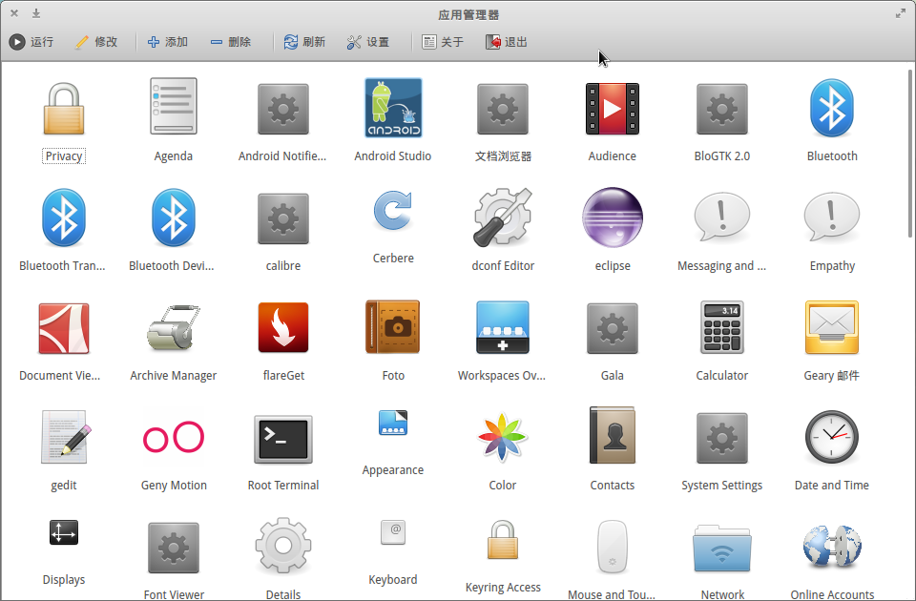Click the 关于 (About) toolbar button
This screenshot has height=601, width=916.
pyautogui.click(x=443, y=42)
